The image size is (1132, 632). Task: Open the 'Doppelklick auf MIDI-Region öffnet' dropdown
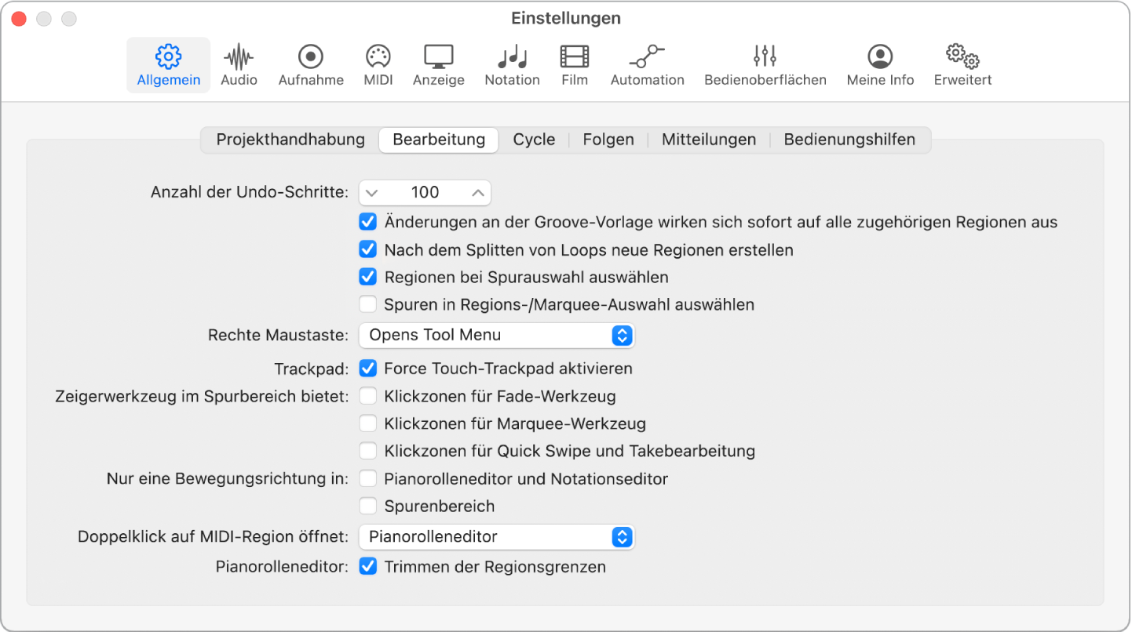(x=496, y=537)
